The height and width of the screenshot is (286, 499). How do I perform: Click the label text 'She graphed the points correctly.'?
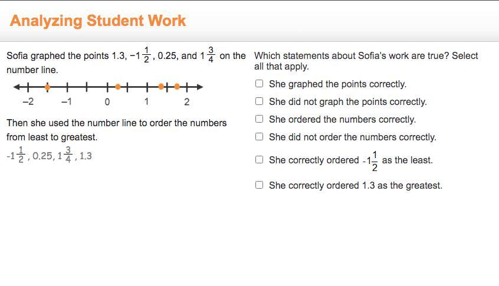(337, 84)
